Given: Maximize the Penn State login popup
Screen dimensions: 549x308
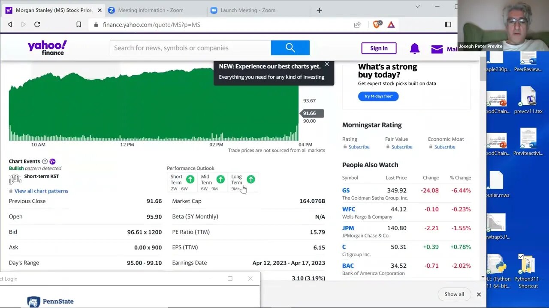Looking at the screenshot, I should coord(230,278).
